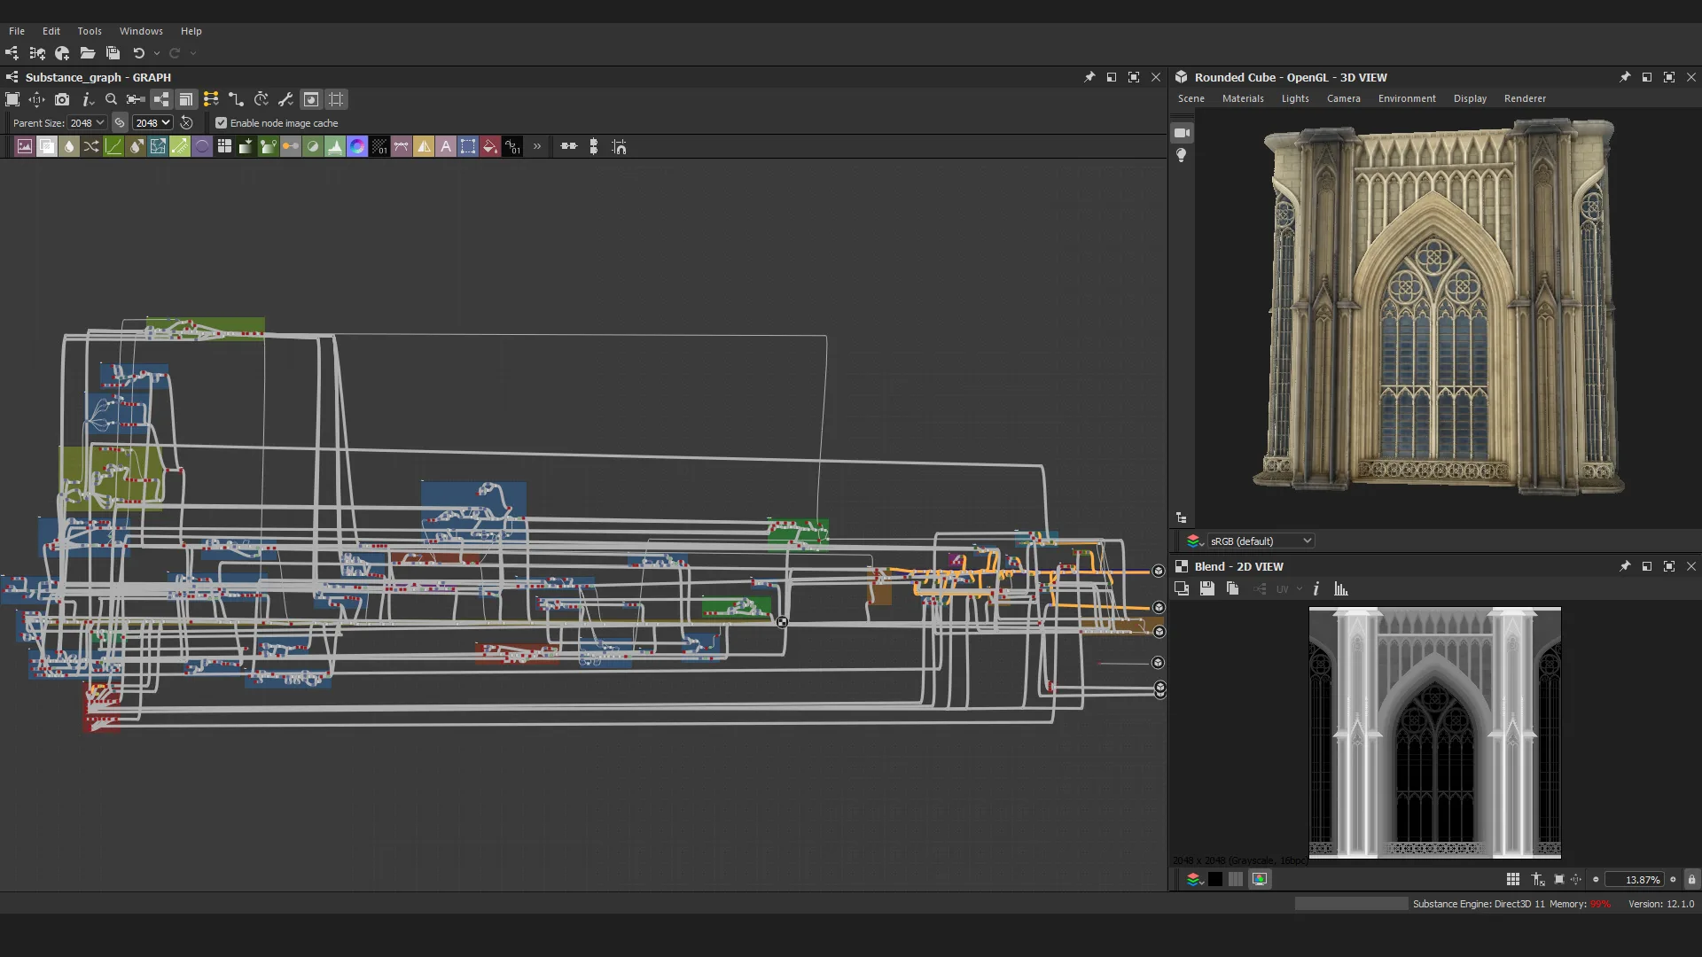Viewport: 1702px width, 957px height.
Task: Expand the hidden node toolbar items chevron
Action: pos(537,147)
